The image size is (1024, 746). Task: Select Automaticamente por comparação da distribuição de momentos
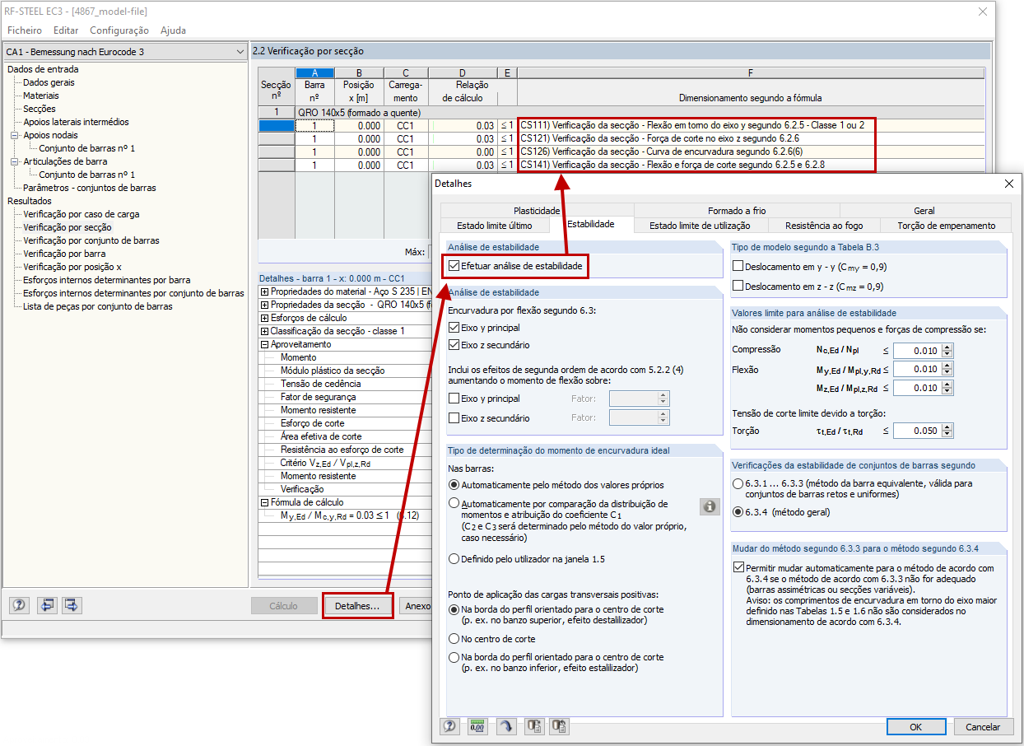[454, 503]
